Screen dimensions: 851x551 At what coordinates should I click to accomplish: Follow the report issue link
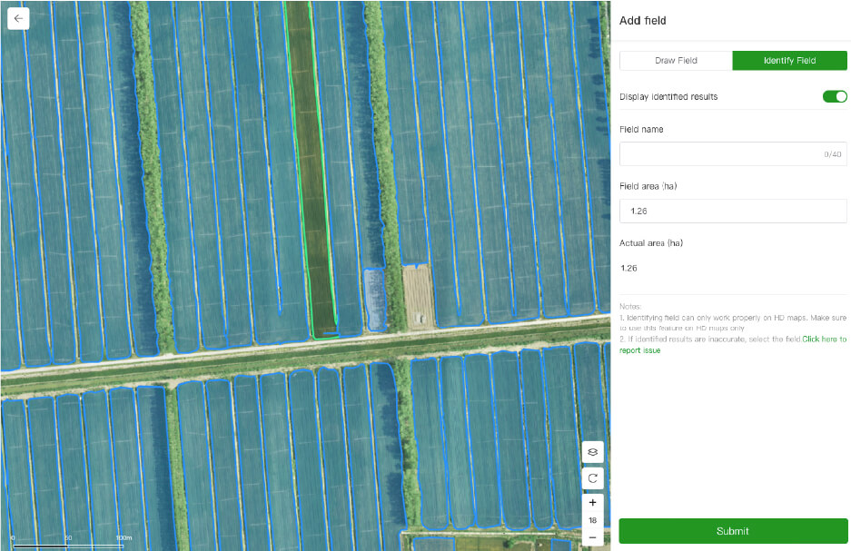point(825,339)
